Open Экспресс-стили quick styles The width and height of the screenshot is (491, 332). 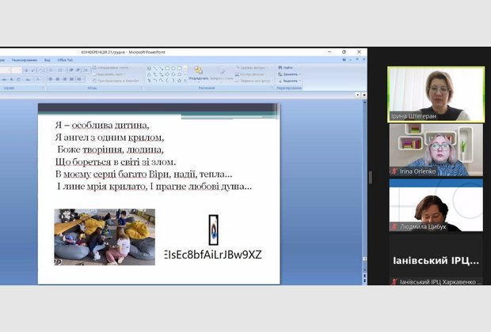coord(222,74)
